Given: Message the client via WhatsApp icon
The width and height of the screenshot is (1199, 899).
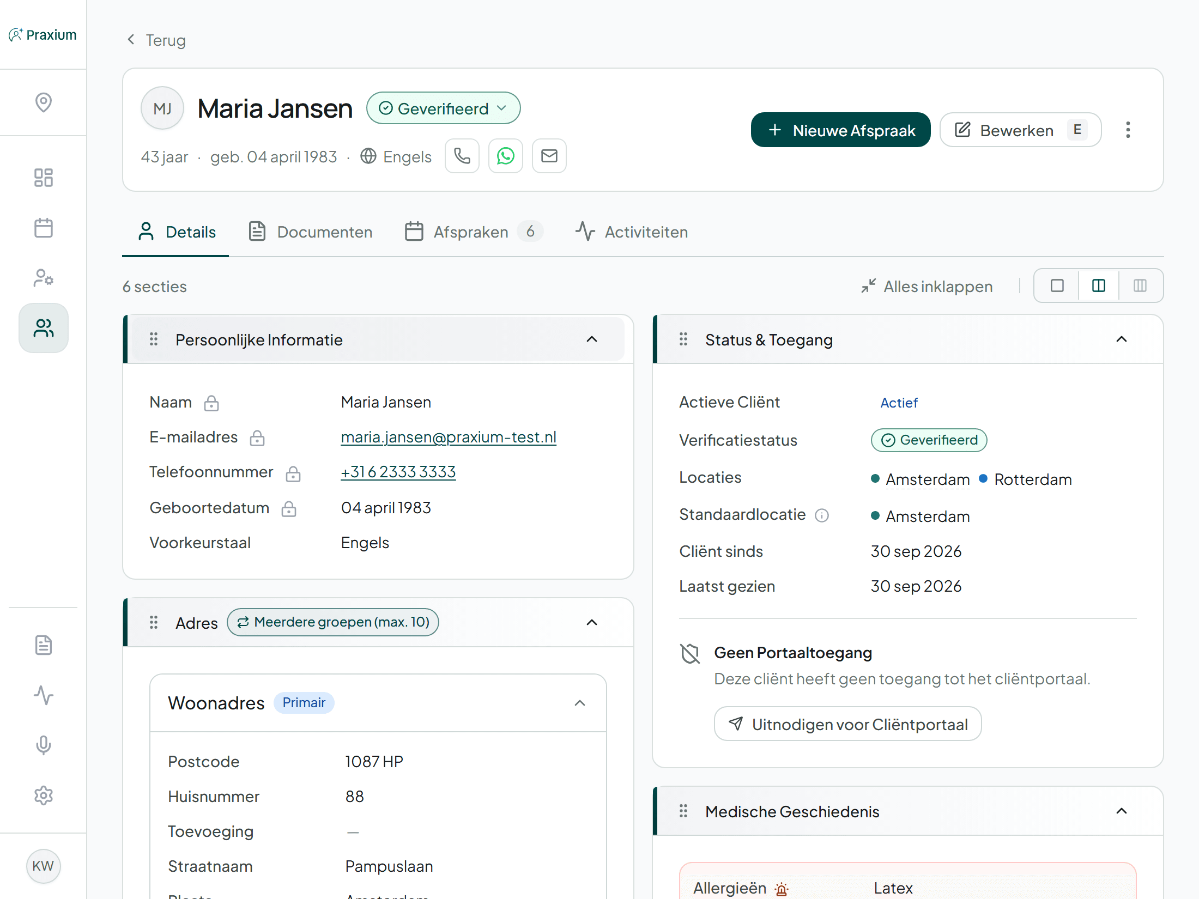Looking at the screenshot, I should click(x=506, y=156).
